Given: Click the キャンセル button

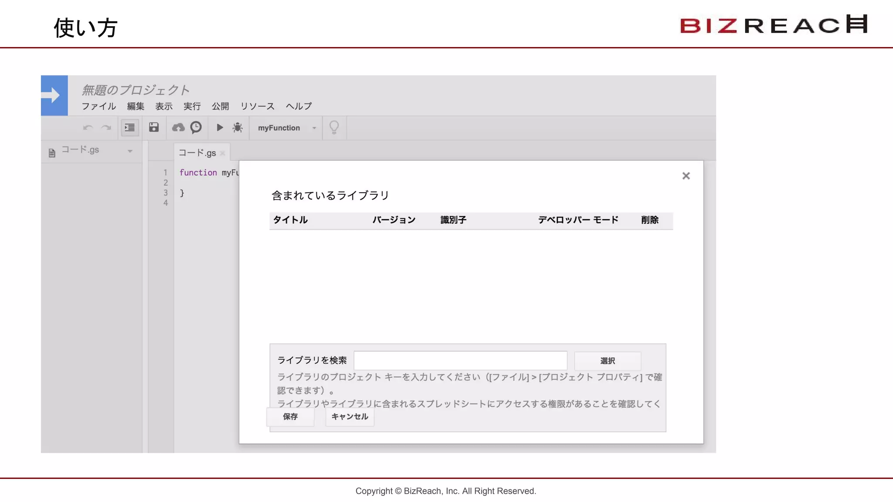Looking at the screenshot, I should [350, 417].
